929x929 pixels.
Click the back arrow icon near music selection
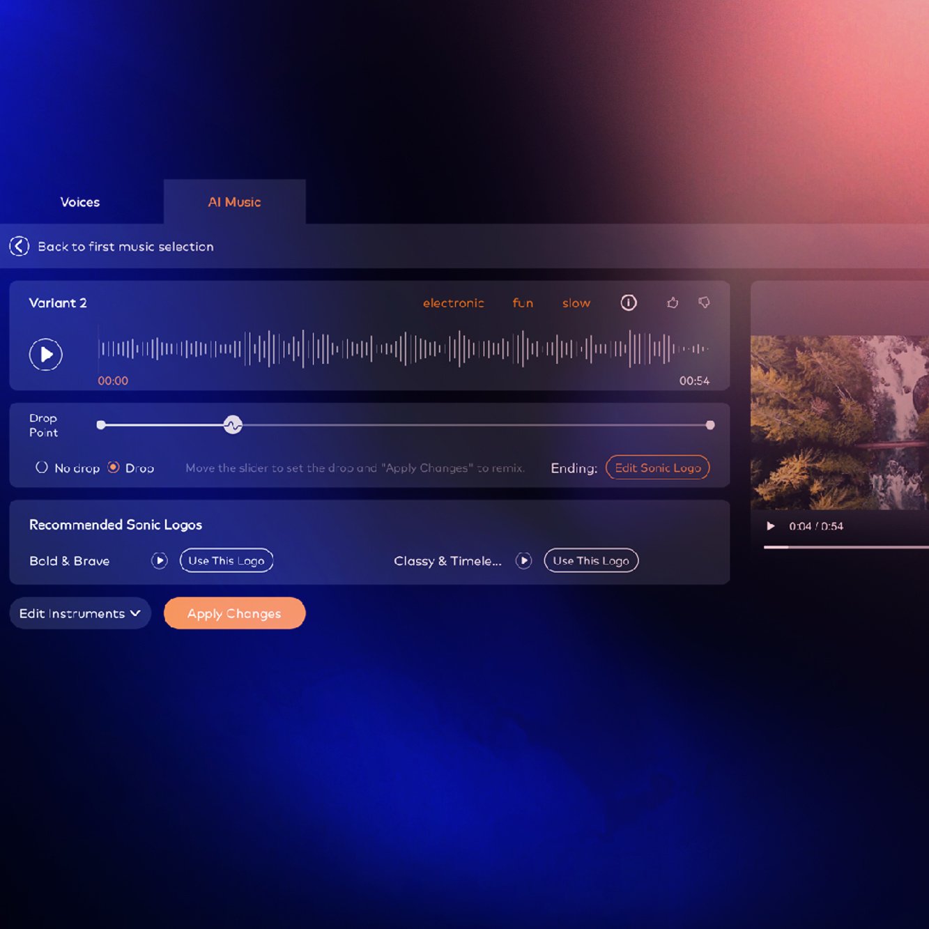click(19, 246)
